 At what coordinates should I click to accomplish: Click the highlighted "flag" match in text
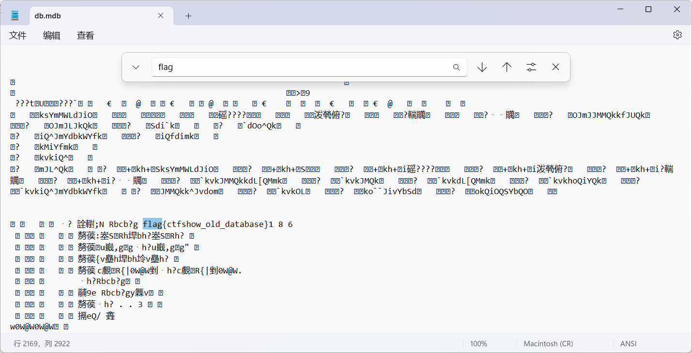click(x=152, y=224)
